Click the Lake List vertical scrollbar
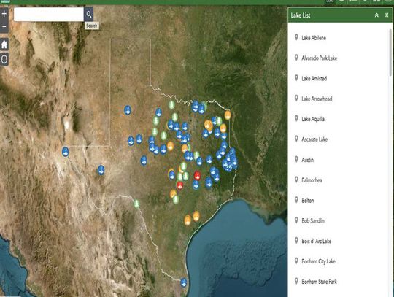 point(390,53)
